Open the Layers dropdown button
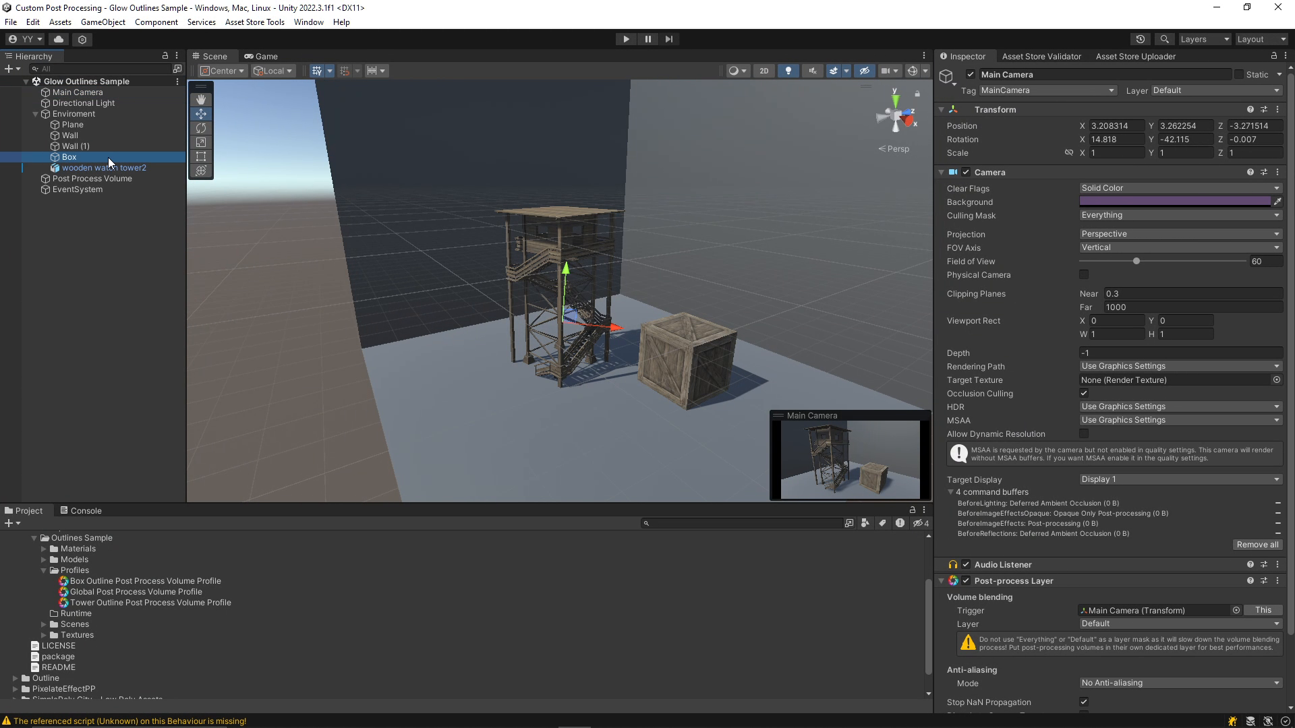 [x=1205, y=39]
